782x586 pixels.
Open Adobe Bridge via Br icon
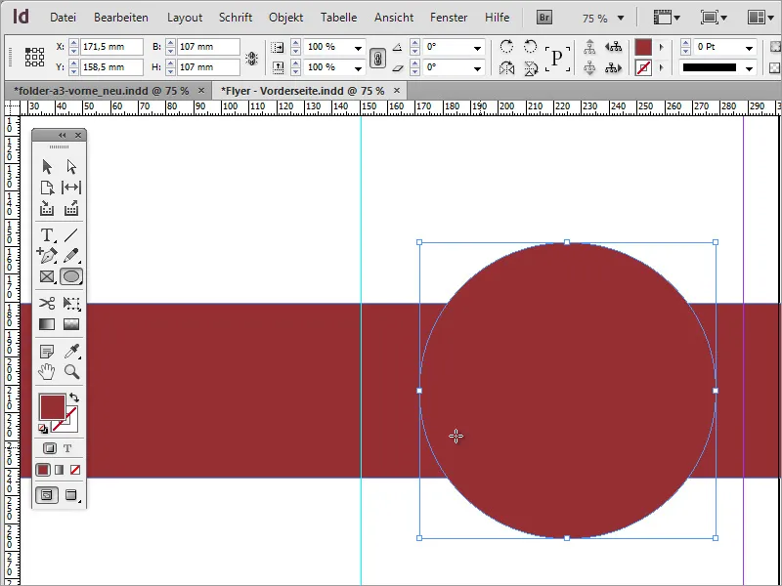pyautogui.click(x=544, y=18)
